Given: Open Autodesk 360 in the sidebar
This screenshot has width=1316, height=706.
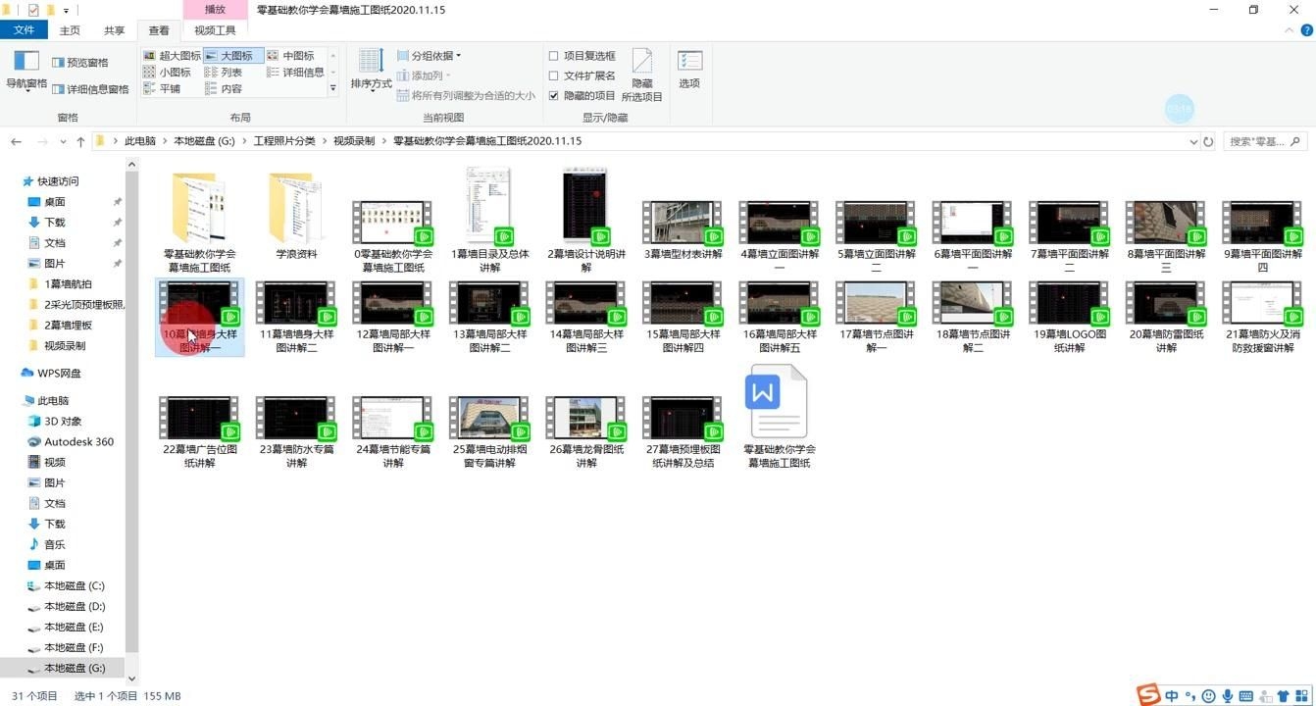Looking at the screenshot, I should tap(78, 441).
